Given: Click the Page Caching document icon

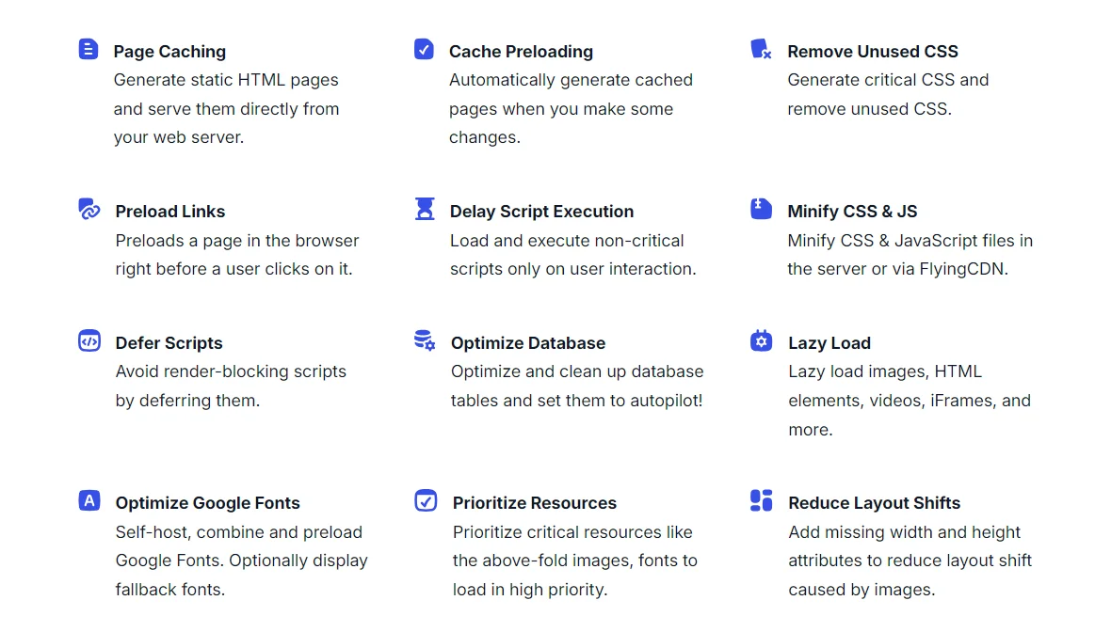Looking at the screenshot, I should [x=89, y=49].
